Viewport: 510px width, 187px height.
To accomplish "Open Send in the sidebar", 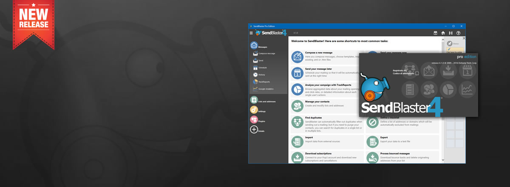I will click(x=258, y=61).
